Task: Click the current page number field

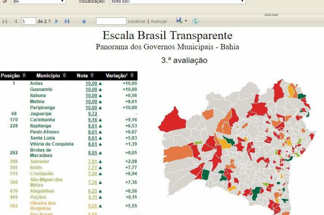Action: click(28, 21)
